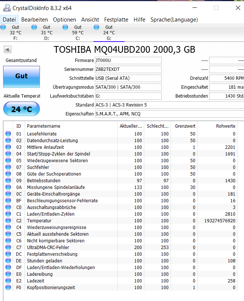Open the Festplatte menu
The height and width of the screenshot is (301, 244).
click(116, 20)
